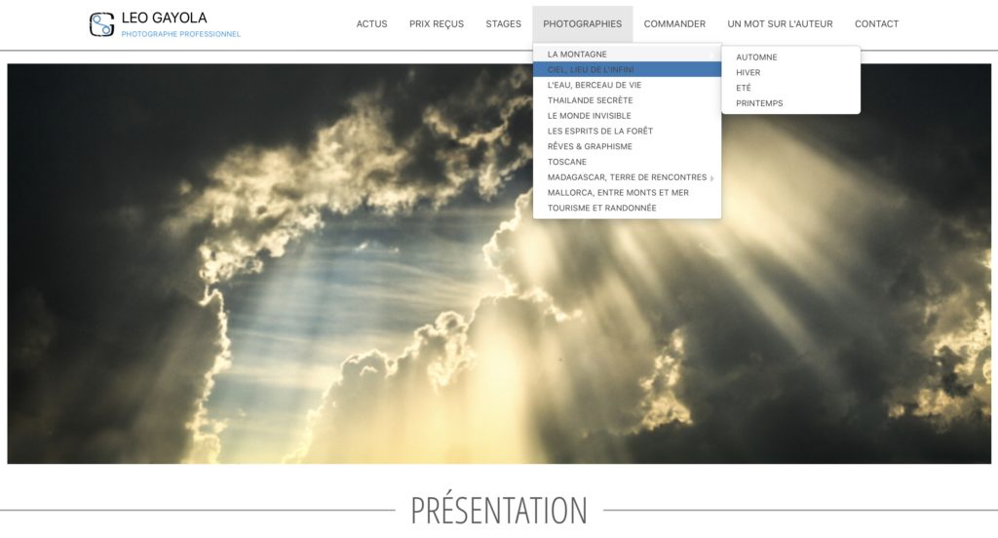Viewport: 998px width, 538px height.
Task: Go to the COMMANDER page
Action: coord(674,24)
